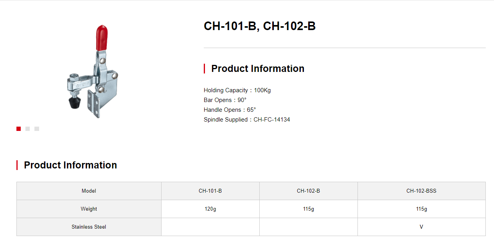494x247 pixels.
Task: Click the Bar Opens 90° specification
Action: (225, 100)
